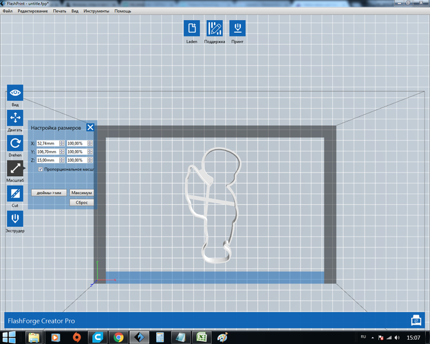The width and height of the screenshot is (430, 344).
Task: Click the printer status icon in blue bar
Action: coord(416,321)
